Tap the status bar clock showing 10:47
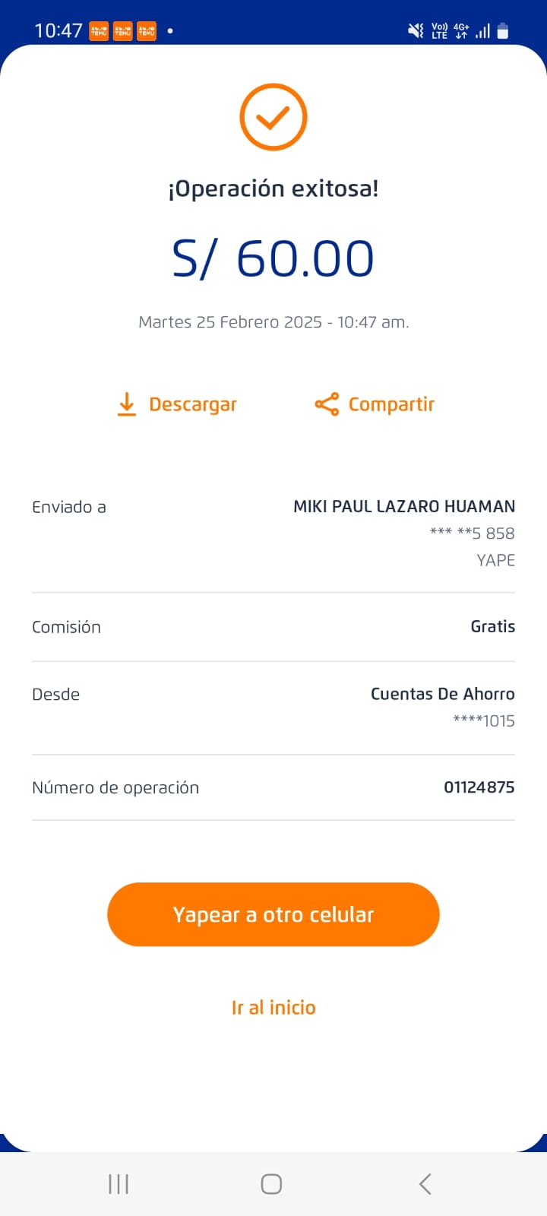 tap(58, 31)
